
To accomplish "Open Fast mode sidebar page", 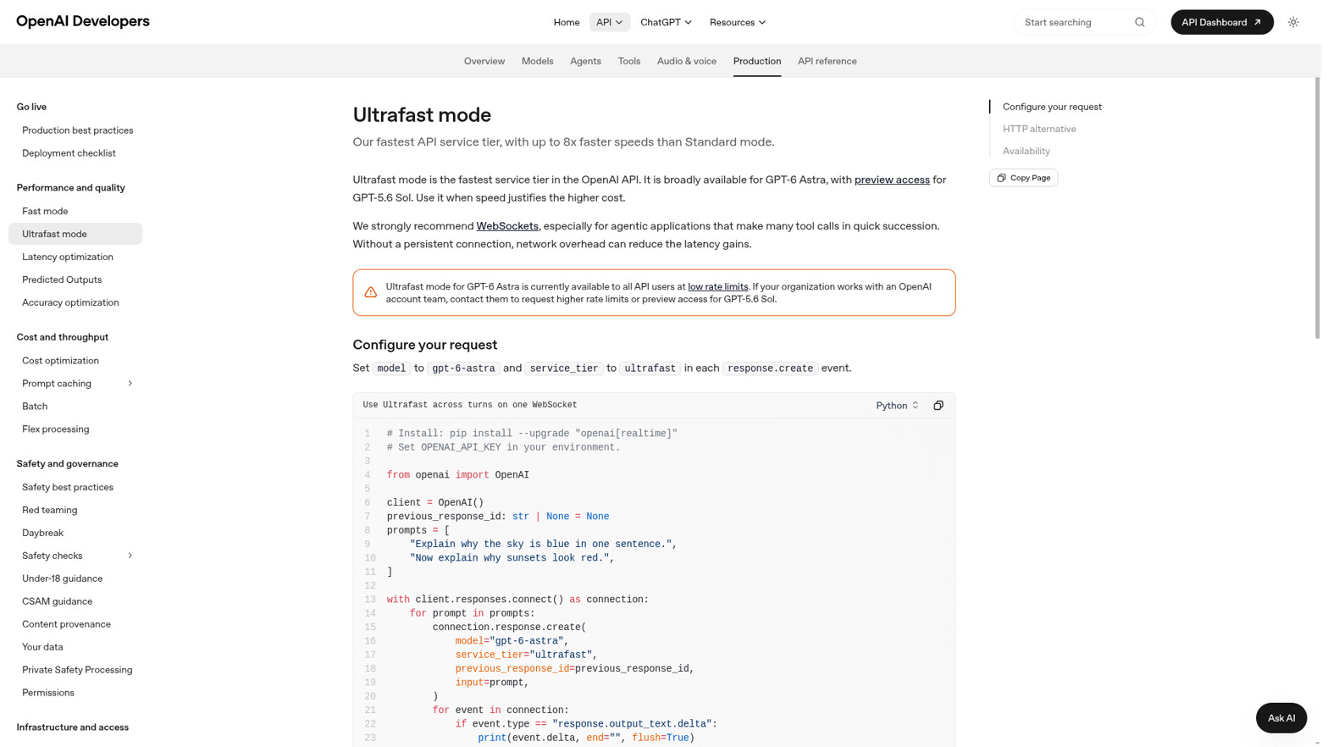I will coord(45,212).
